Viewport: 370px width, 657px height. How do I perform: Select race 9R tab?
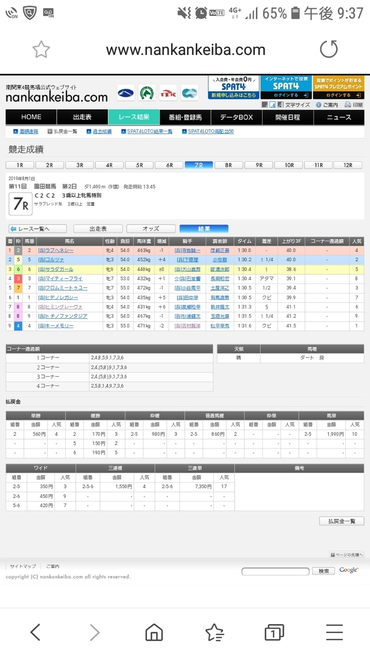tap(259, 165)
